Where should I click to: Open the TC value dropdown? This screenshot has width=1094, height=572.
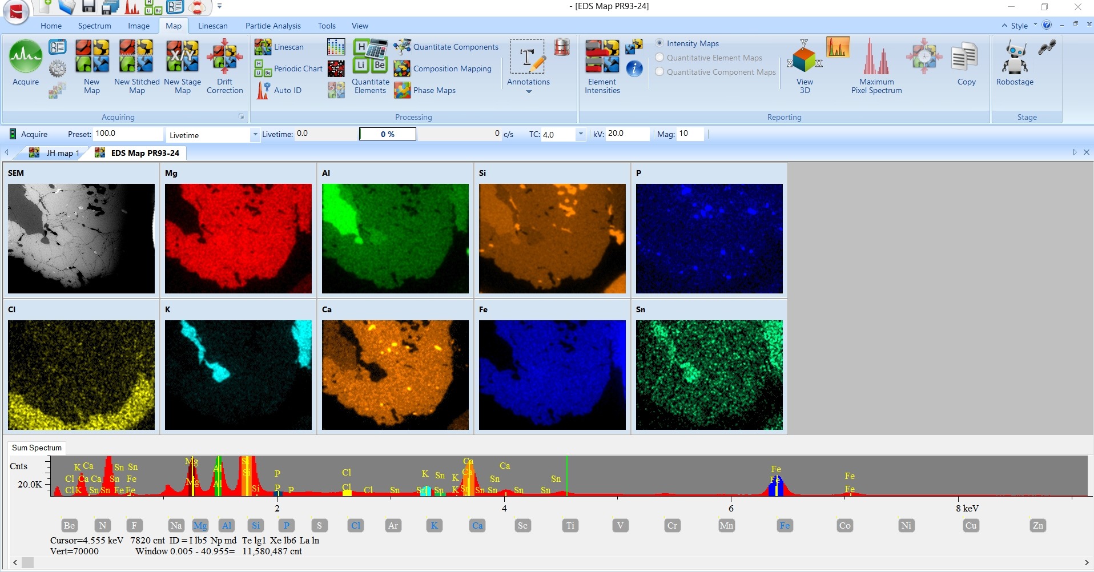(x=581, y=134)
